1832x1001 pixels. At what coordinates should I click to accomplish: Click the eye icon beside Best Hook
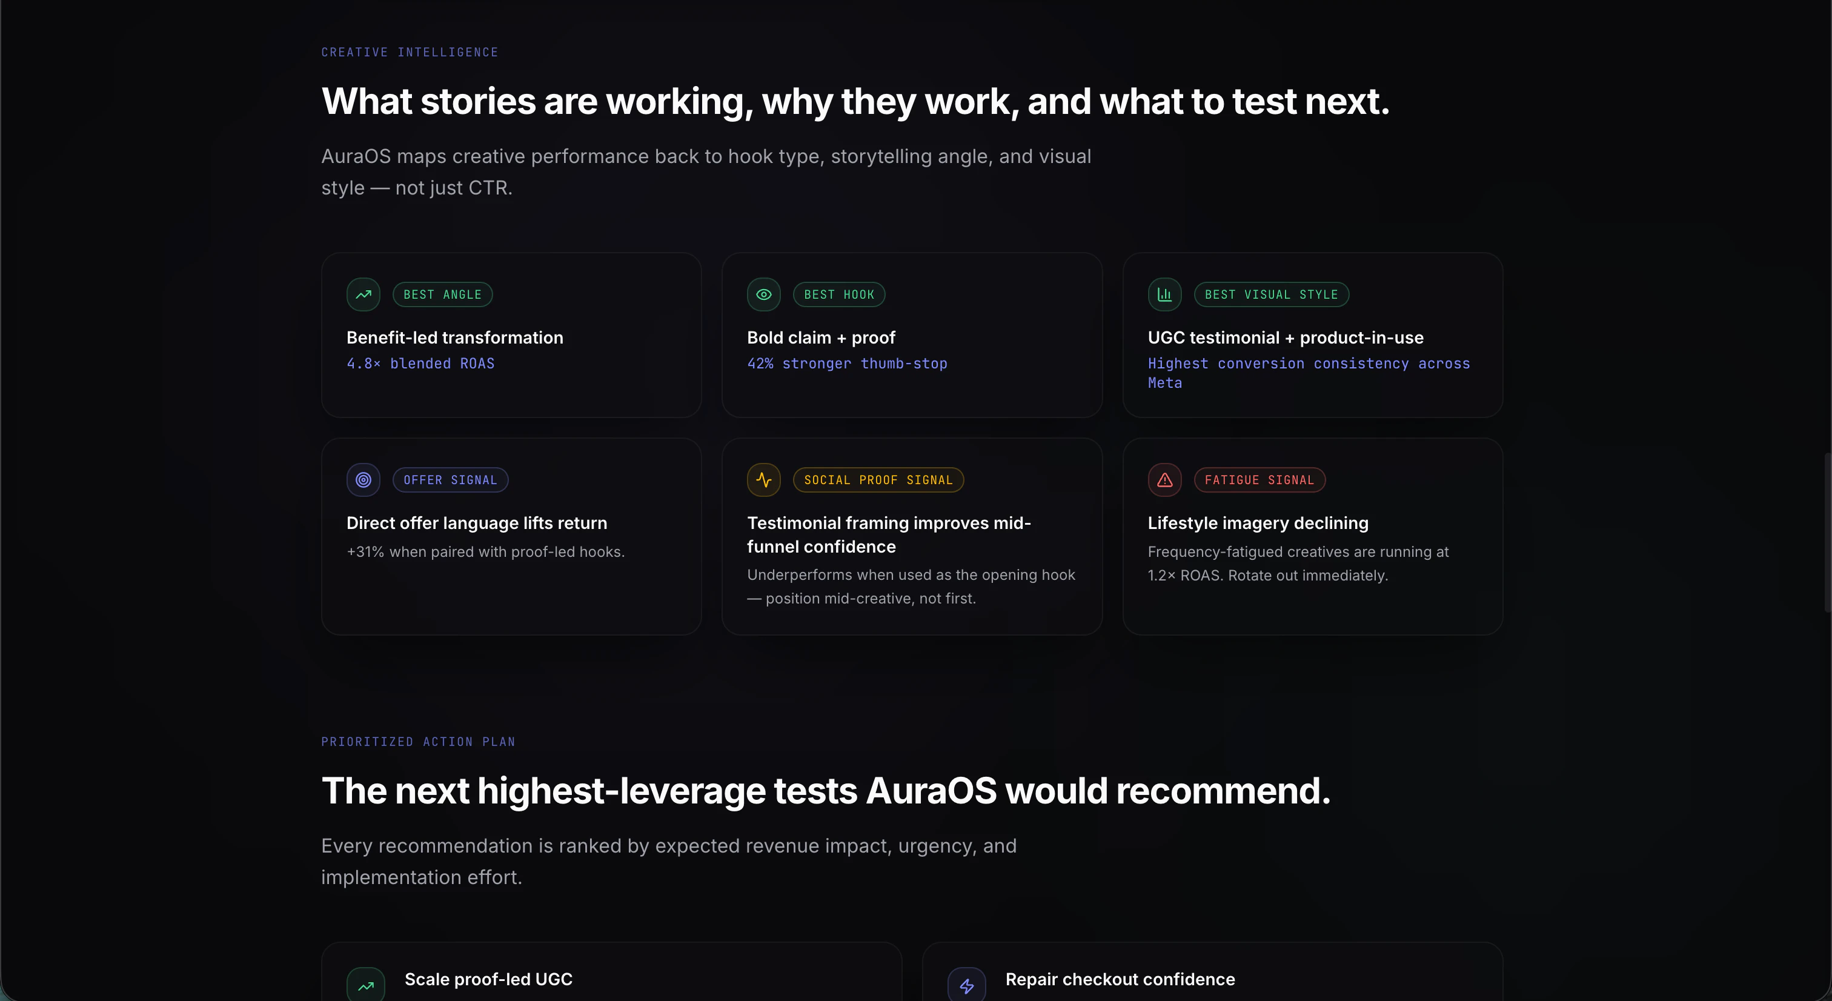764,294
